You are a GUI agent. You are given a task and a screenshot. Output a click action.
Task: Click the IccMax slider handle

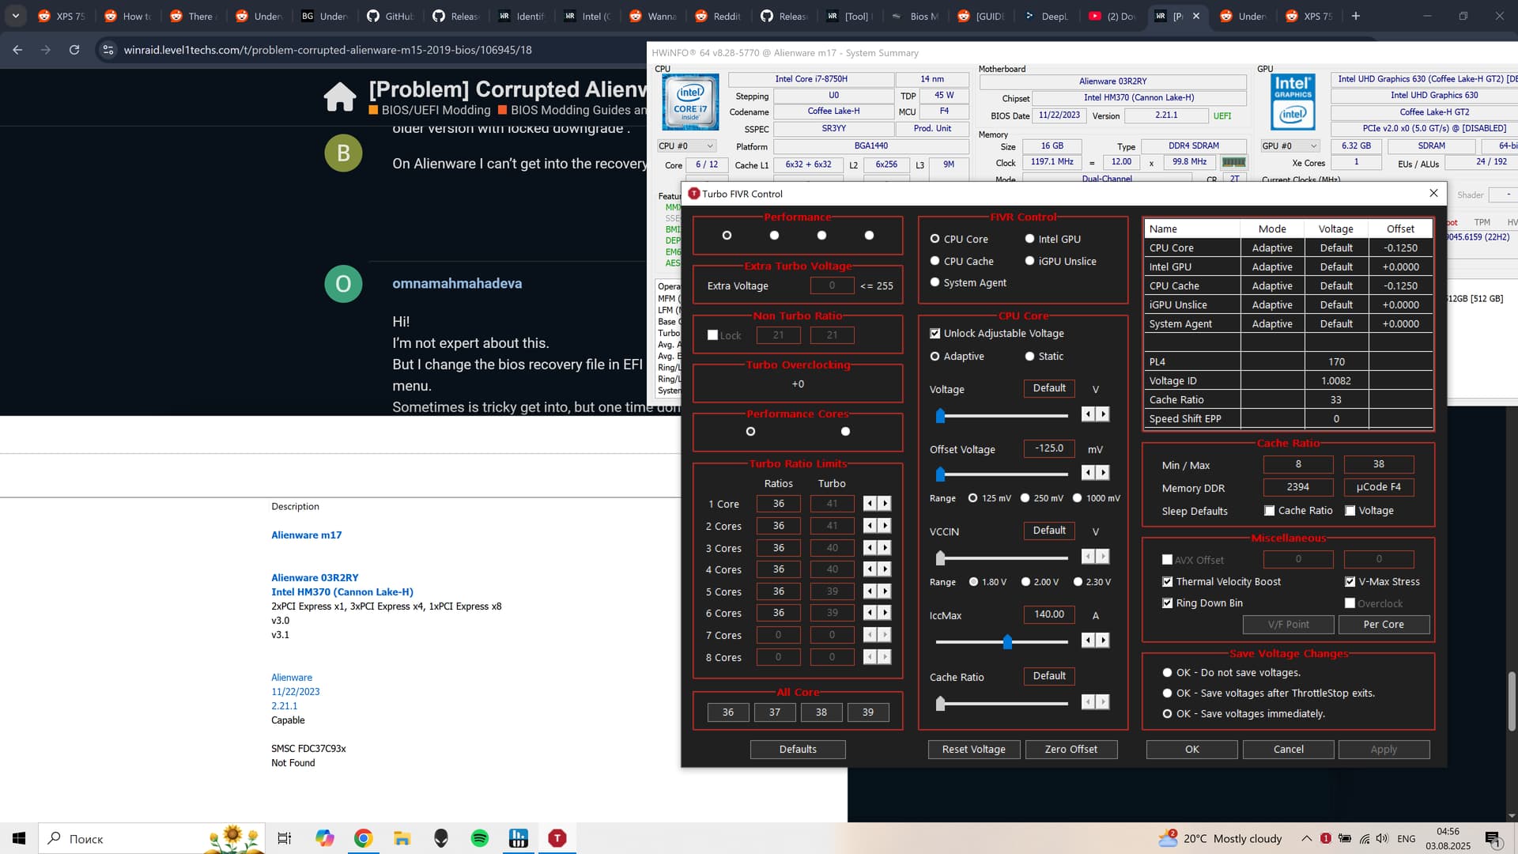point(1007,641)
